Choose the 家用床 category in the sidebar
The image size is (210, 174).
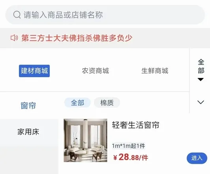tap(28, 132)
